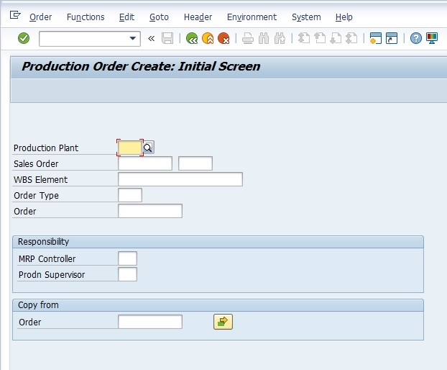Click the window menu icon beside Order
Viewport: 447px width, 370px height.
(x=15, y=14)
